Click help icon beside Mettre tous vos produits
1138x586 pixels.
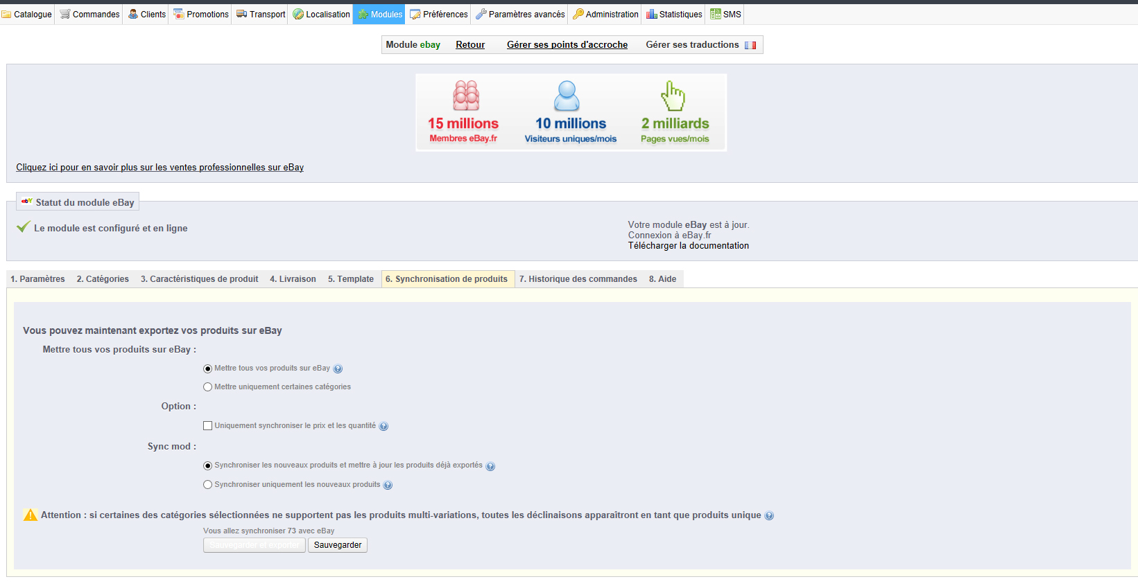coord(338,369)
